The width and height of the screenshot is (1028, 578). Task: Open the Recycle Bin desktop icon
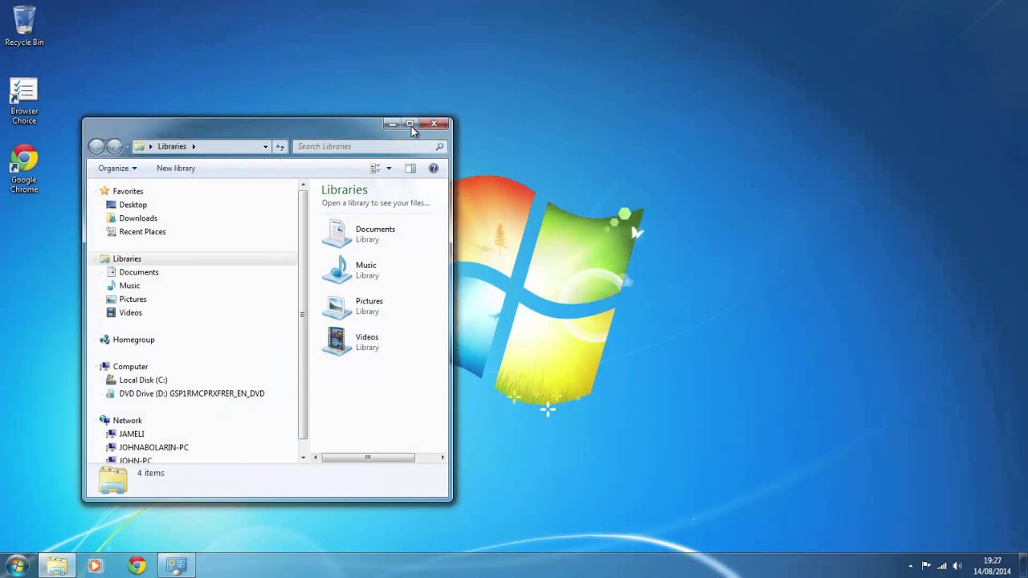coord(24,26)
